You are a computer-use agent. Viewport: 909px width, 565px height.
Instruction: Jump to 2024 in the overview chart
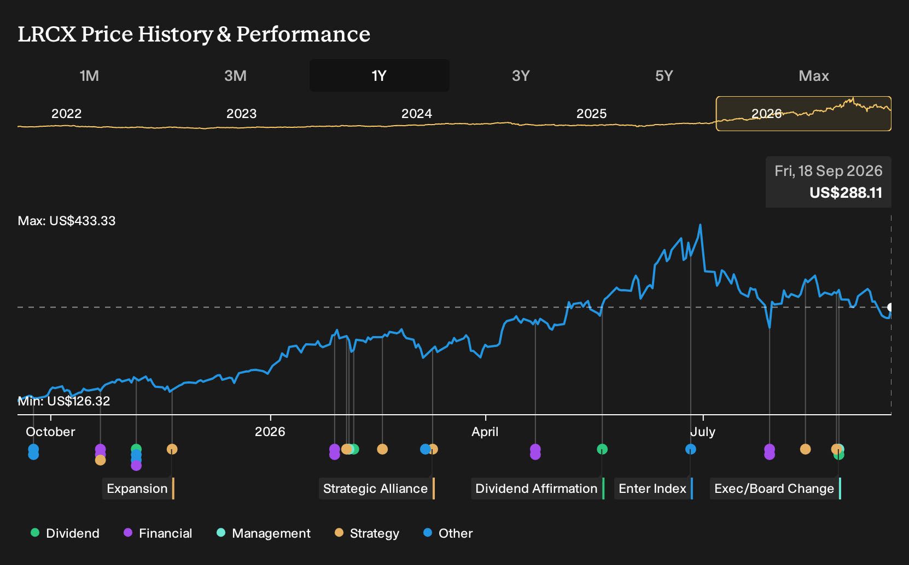pyautogui.click(x=416, y=114)
